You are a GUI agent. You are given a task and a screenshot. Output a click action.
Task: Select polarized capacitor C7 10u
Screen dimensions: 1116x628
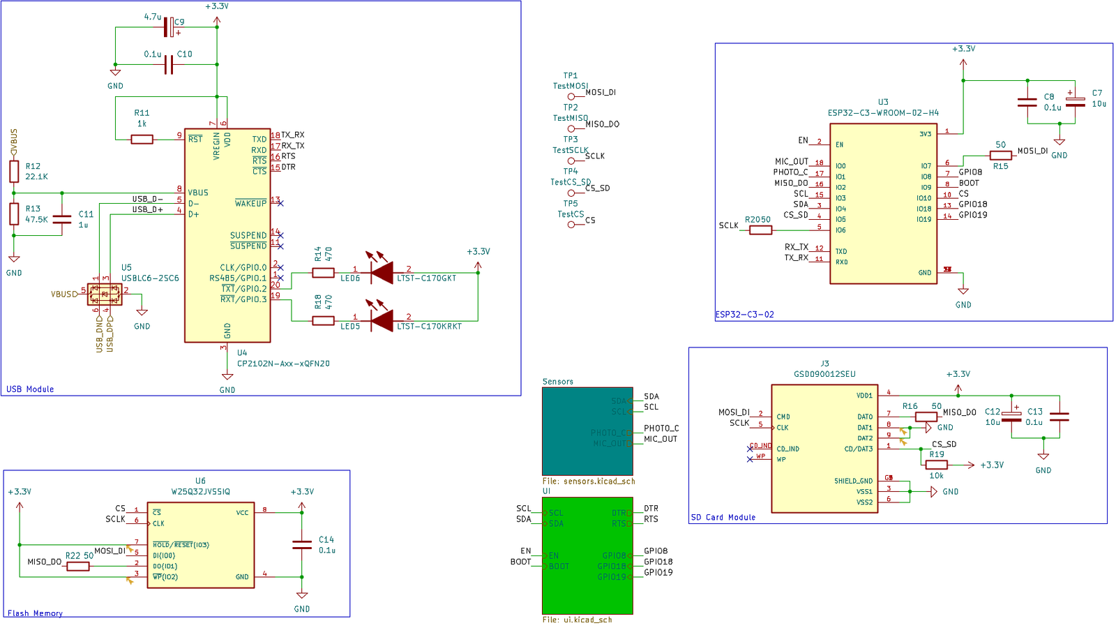[1076, 102]
